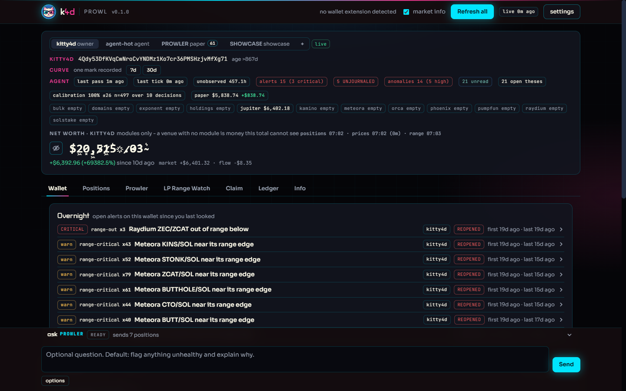Open the Ledger tab

[268, 188]
